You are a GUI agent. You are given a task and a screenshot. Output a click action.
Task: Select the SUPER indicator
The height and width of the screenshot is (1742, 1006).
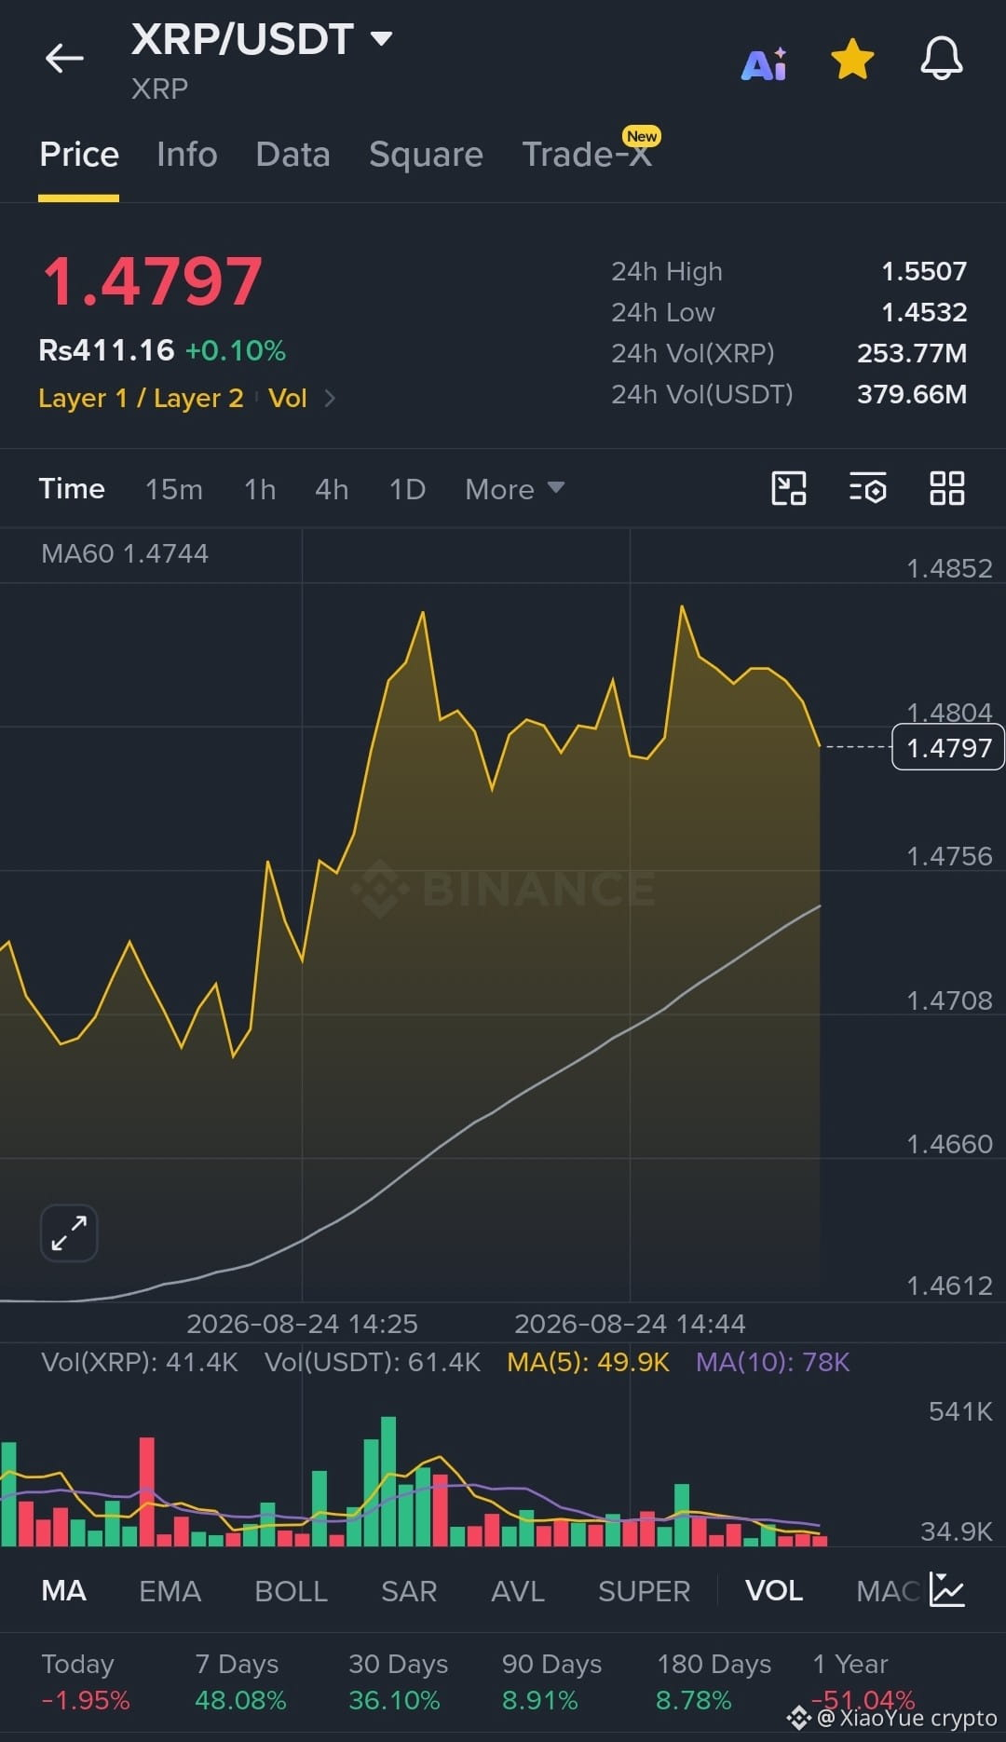point(645,1591)
